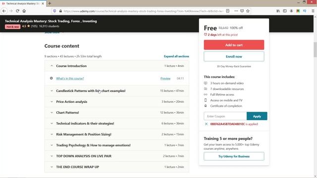Click 2 days left at this price text
Screen dimensions: 317x178
click(x=223, y=35)
